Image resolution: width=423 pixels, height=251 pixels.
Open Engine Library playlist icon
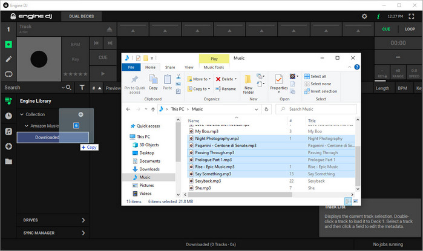[8, 101]
